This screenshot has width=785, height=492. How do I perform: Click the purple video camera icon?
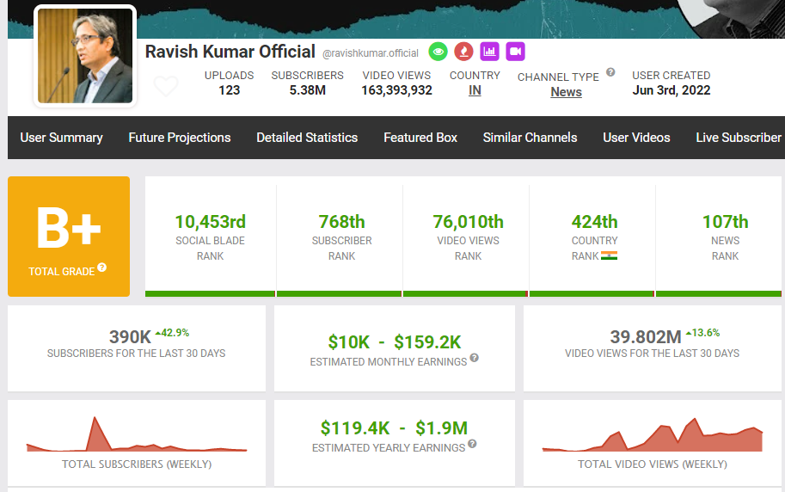(x=515, y=51)
